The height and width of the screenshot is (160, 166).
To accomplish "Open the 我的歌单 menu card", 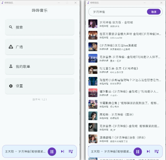I will pyautogui.click(x=40, y=66).
